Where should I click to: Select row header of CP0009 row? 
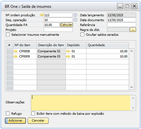point(10,56)
